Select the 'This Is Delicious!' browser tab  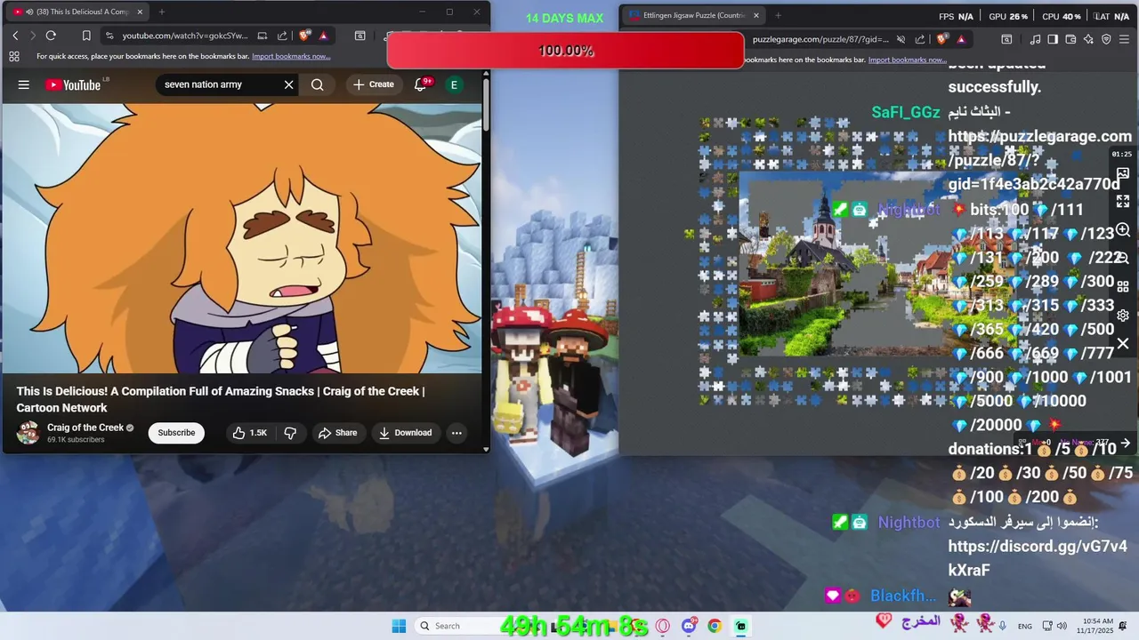point(76,12)
